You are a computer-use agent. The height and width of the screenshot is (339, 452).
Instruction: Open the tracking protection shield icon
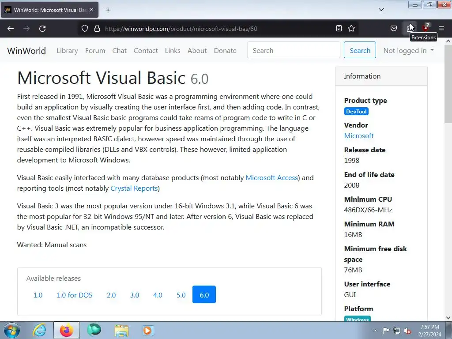click(x=84, y=29)
